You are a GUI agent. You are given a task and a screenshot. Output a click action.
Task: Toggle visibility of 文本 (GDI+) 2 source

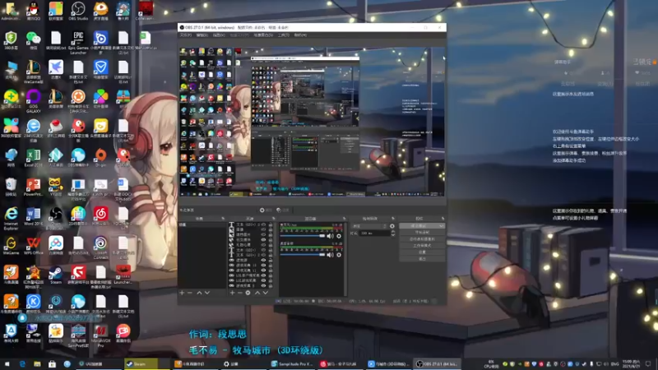[x=263, y=255]
